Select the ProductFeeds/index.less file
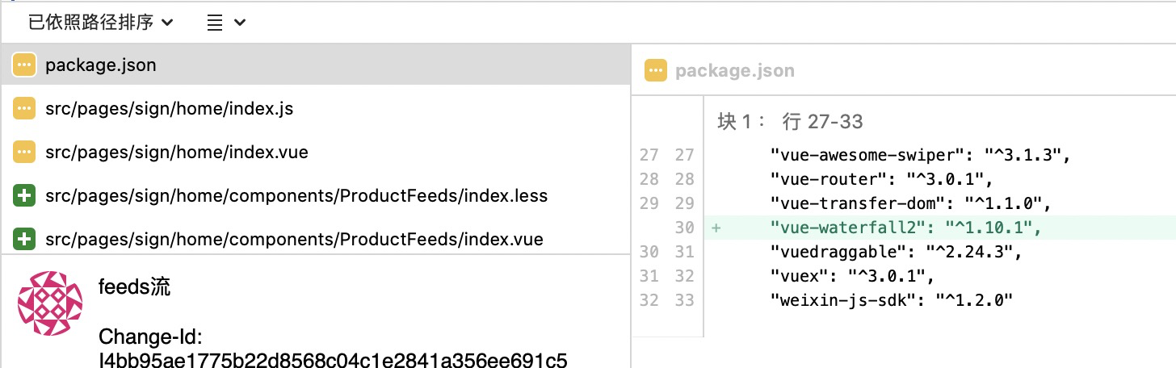Image resolution: width=1176 pixels, height=368 pixels. point(296,196)
